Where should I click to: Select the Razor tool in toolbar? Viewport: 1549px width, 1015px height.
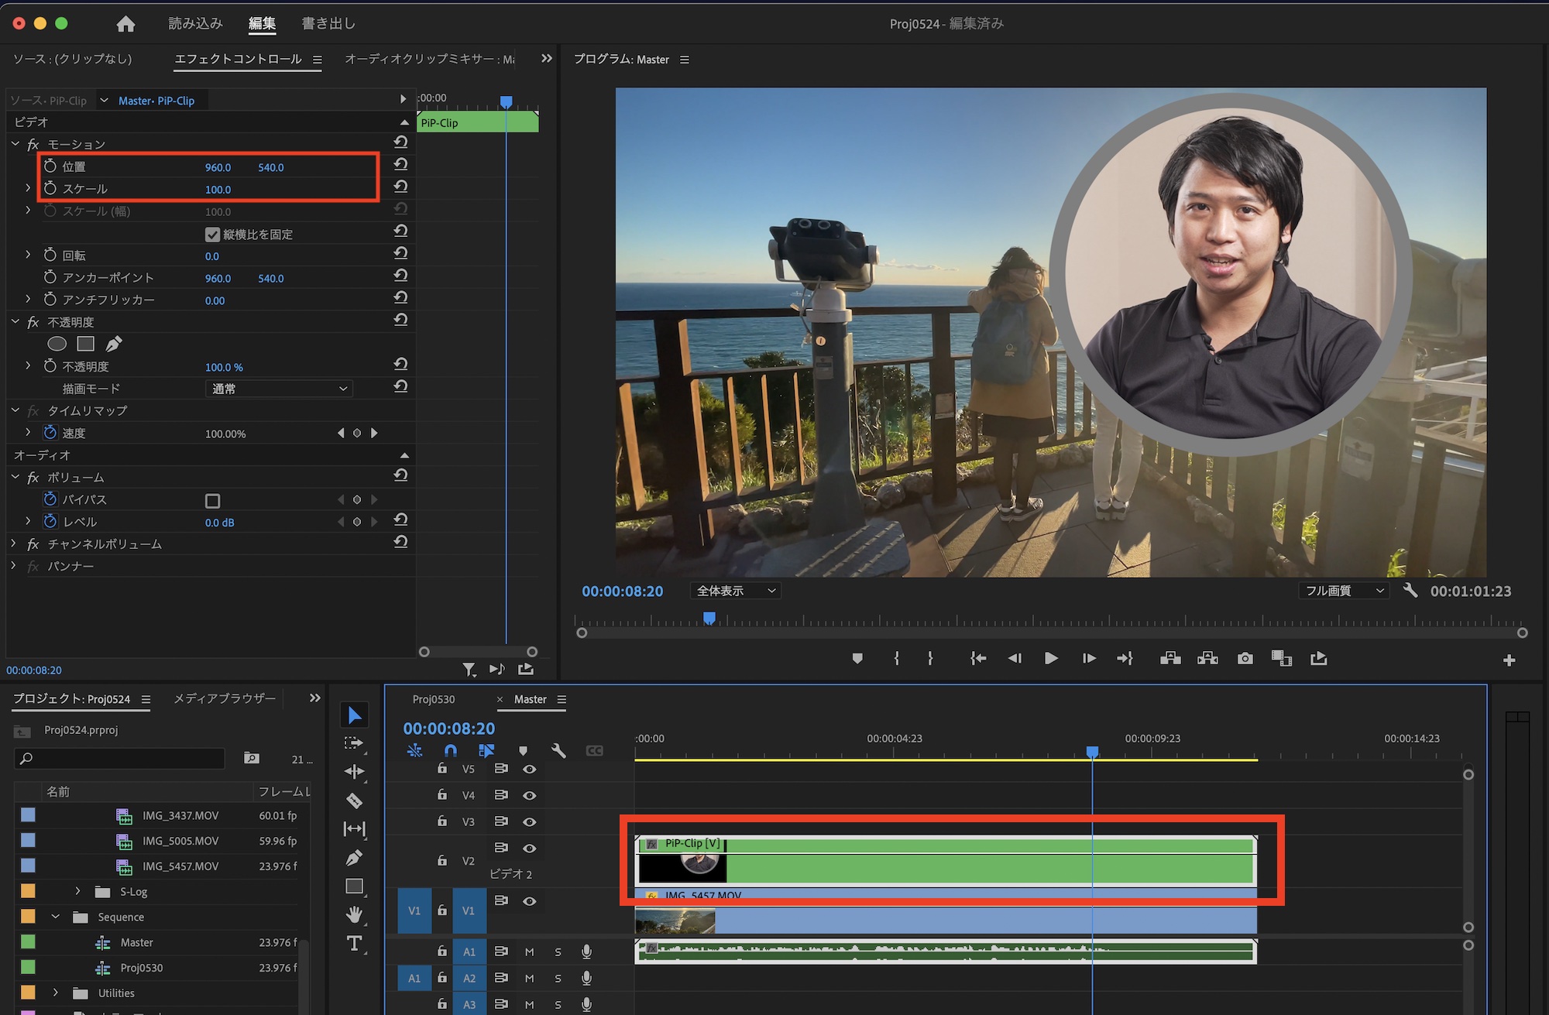354,801
